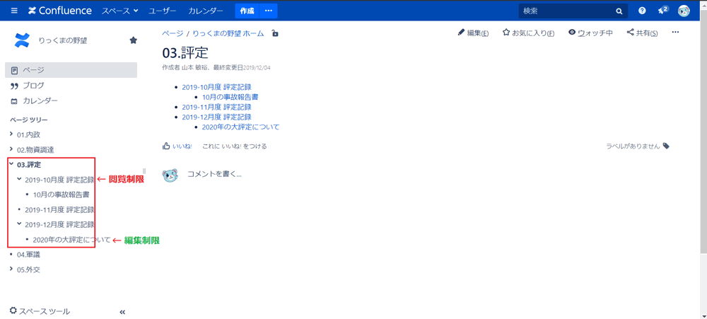Screen dimensions: 707x319
Task: Open the カレンダー menu in header
Action: click(206, 11)
